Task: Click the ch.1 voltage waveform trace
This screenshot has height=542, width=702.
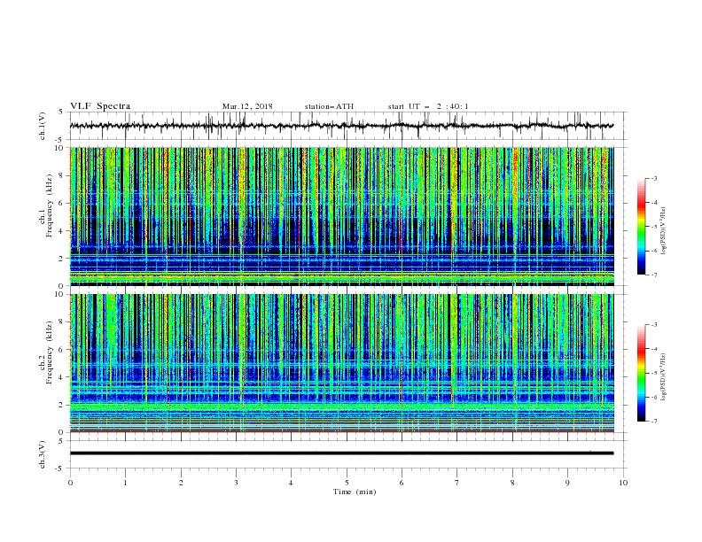Action: pyautogui.click(x=341, y=126)
